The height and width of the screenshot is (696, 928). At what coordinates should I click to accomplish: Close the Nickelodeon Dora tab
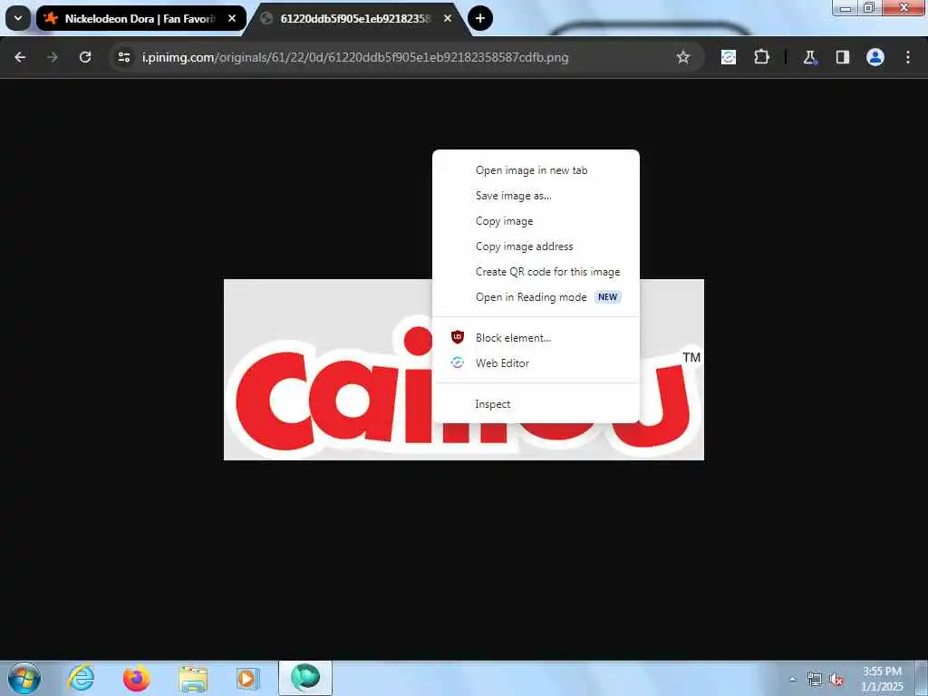click(232, 18)
